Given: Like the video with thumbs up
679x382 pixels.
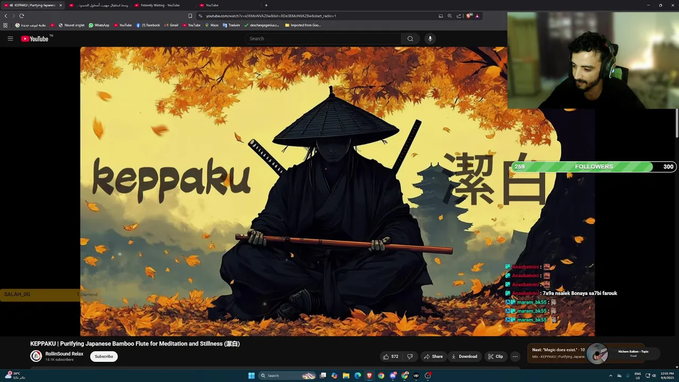Looking at the screenshot, I should coord(391,357).
